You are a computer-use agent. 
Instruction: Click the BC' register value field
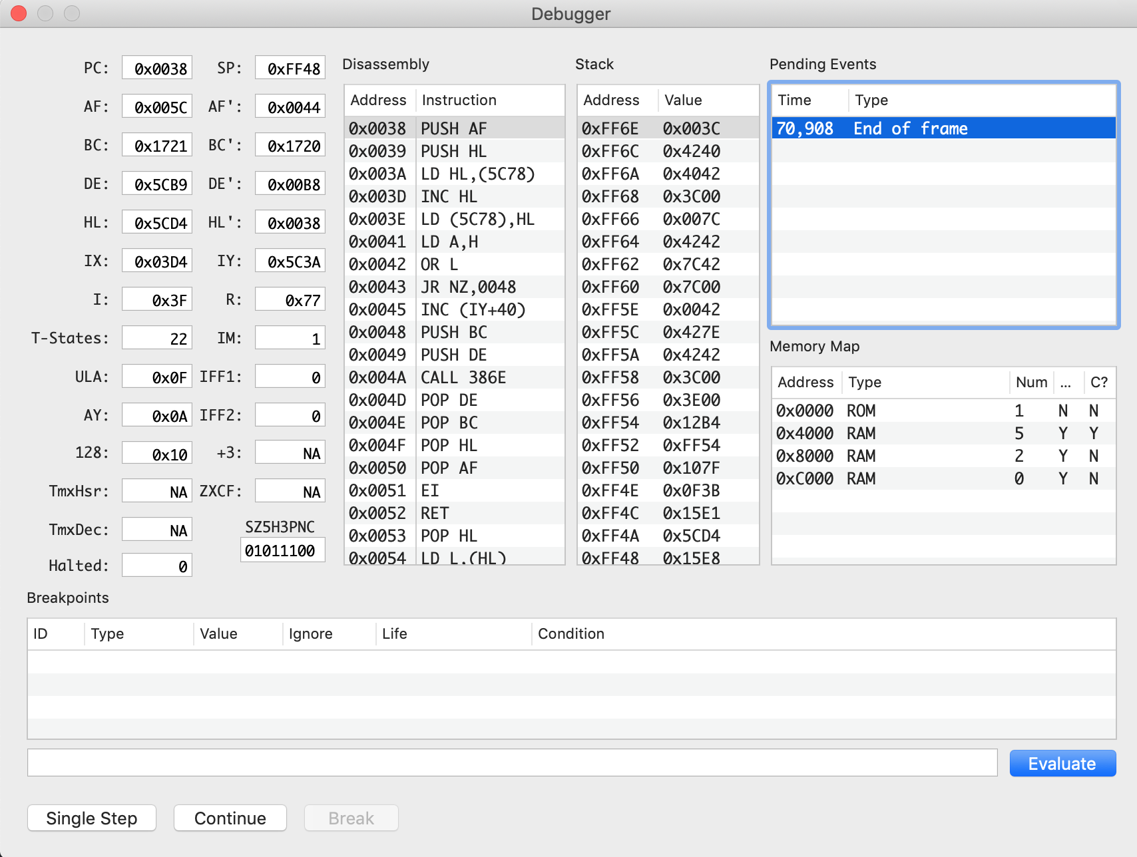tap(290, 145)
